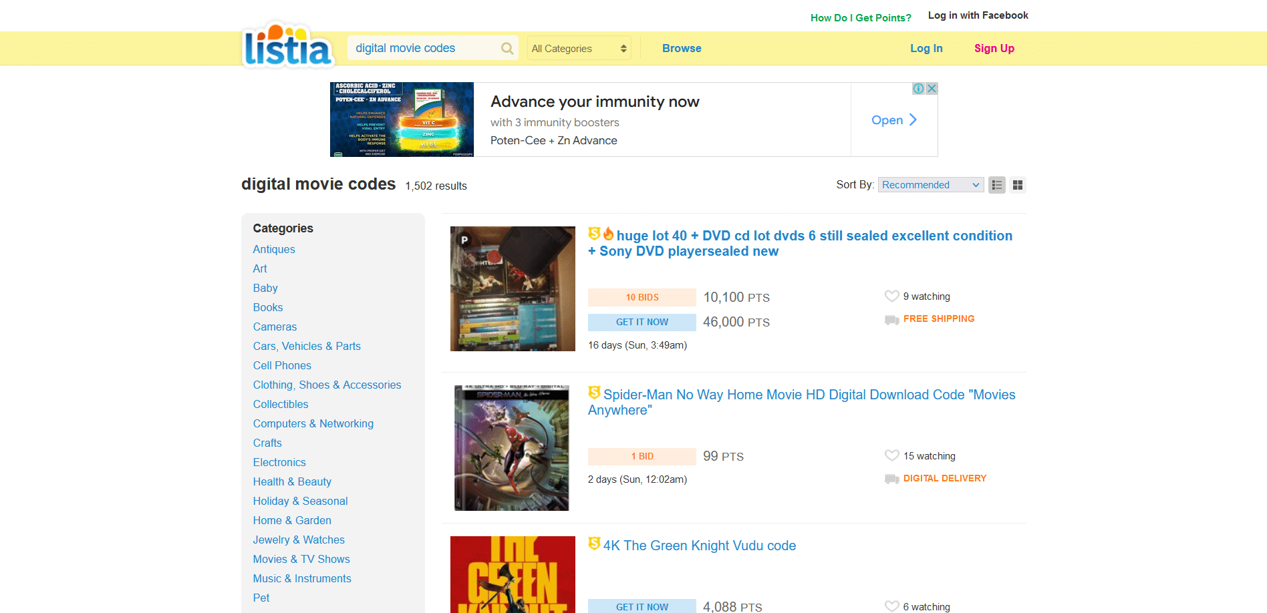The image size is (1267, 613).
Task: Open the Spider-Man cover thumbnail
Action: (512, 447)
